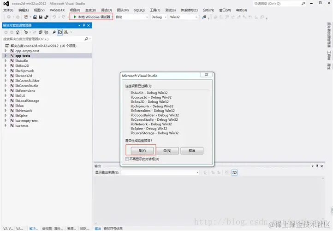Click the new project toolbar icon
Viewport: 333px width, 231px height.
pos(26,17)
